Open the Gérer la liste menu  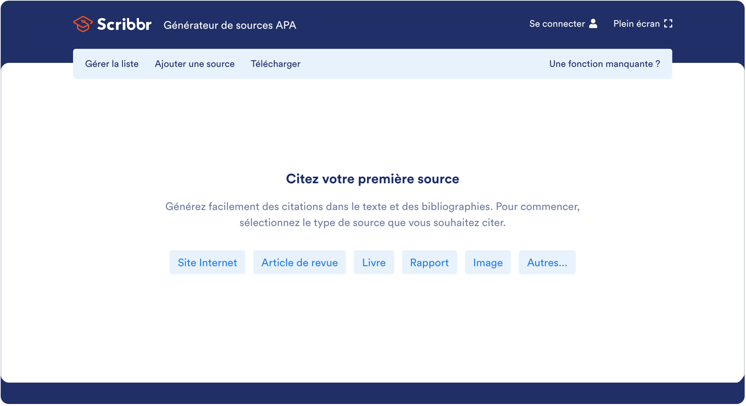pos(112,64)
